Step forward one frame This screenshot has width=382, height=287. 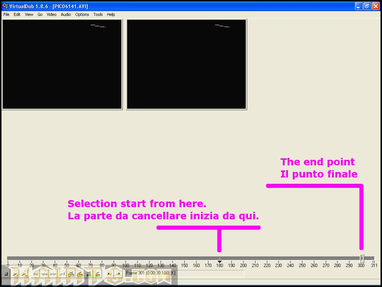click(x=53, y=274)
